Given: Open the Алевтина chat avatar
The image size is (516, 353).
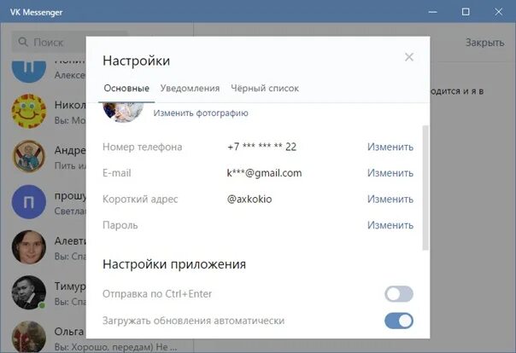Looking at the screenshot, I should tap(29, 247).
